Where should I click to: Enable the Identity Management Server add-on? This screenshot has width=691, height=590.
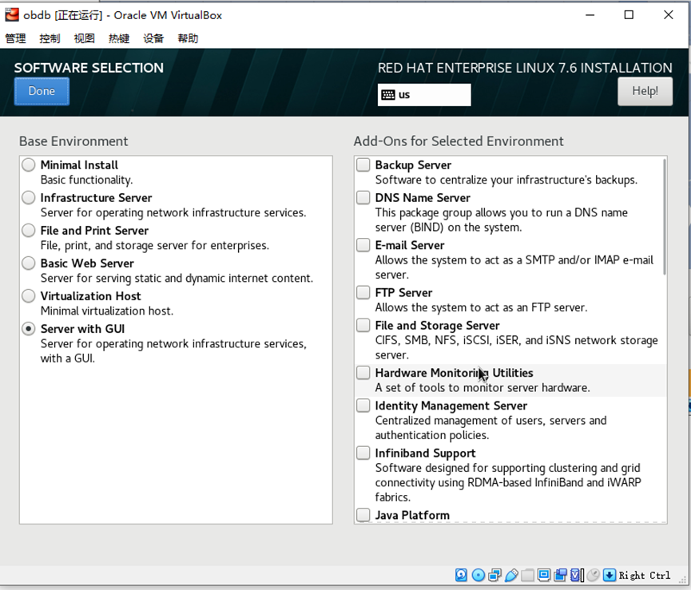pos(363,406)
